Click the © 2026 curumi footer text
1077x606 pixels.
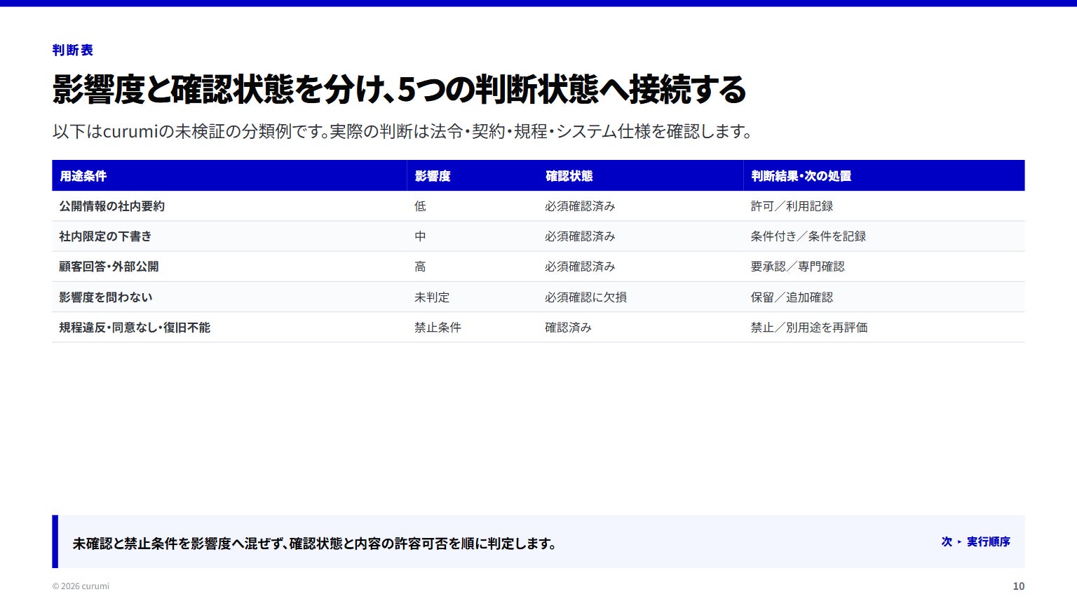(81, 586)
